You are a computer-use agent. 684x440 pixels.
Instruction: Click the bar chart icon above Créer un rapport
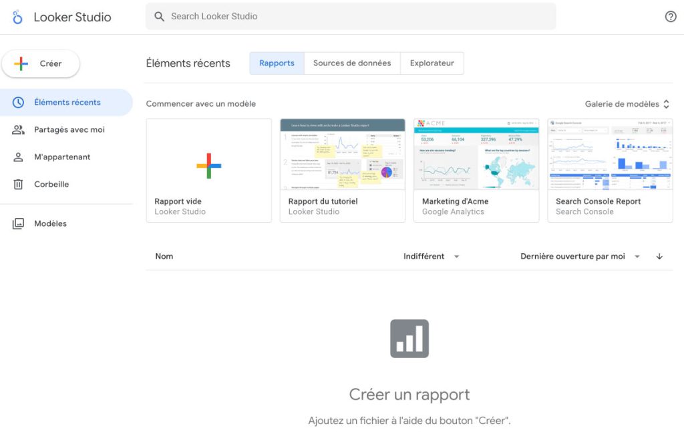click(x=409, y=337)
